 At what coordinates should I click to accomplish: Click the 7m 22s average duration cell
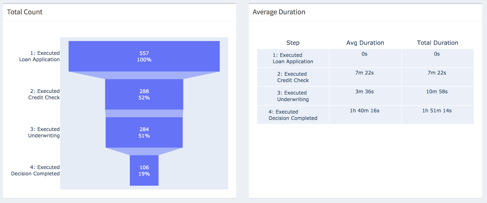coord(364,73)
